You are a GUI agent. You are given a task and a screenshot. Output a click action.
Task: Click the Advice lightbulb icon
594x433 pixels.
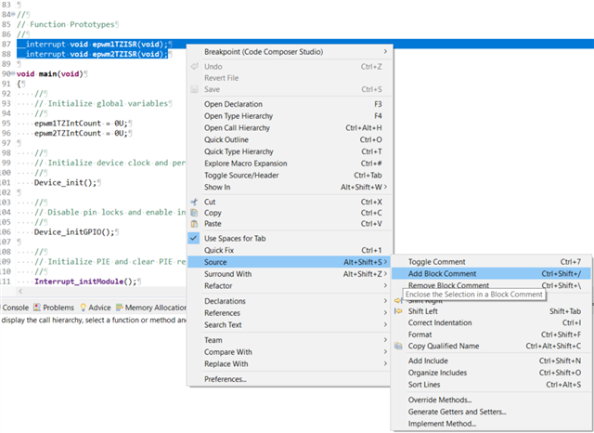click(82, 307)
